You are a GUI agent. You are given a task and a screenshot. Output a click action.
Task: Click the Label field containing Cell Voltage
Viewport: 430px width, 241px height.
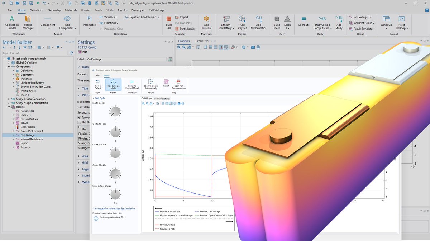pos(126,59)
